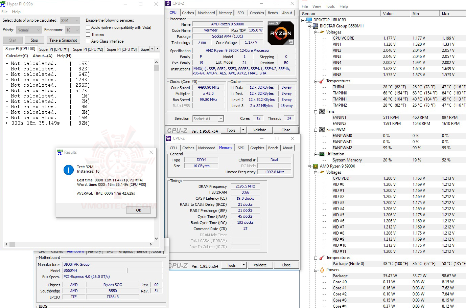
Task: Click the Sensor column header in HWMonitor
Action: 340,14
